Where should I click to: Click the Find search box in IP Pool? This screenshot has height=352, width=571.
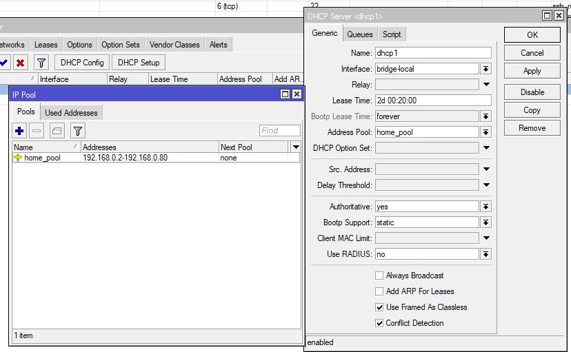click(x=279, y=130)
